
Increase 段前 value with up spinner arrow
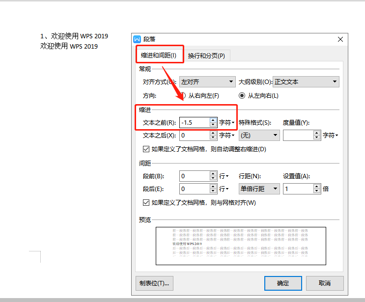pos(213,174)
